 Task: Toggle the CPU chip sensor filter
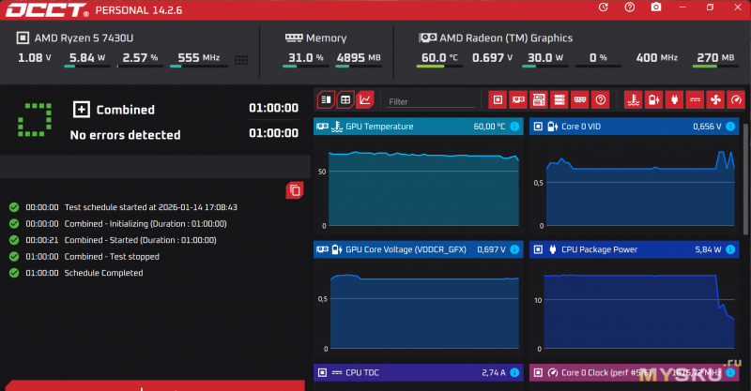[498, 99]
